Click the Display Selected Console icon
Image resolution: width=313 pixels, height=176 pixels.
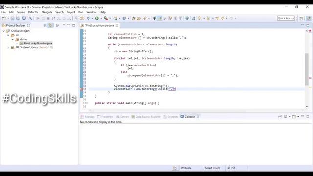[x=286, y=117]
